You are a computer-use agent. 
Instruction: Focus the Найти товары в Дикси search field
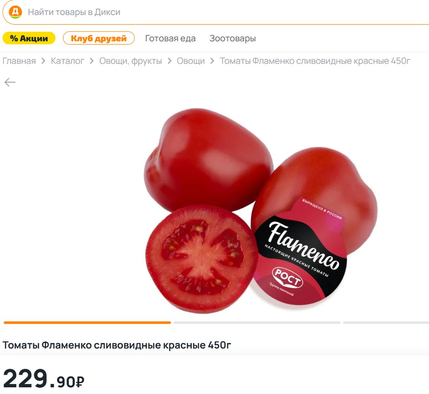[219, 12]
